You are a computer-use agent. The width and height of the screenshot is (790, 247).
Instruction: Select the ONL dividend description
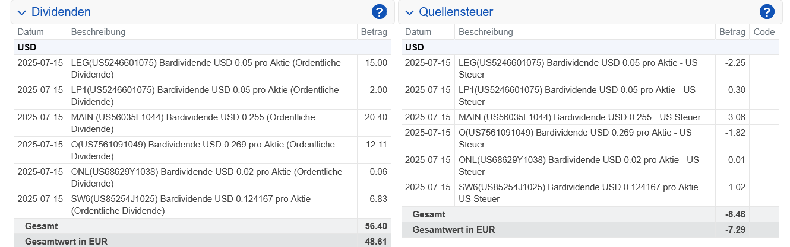[x=207, y=178]
